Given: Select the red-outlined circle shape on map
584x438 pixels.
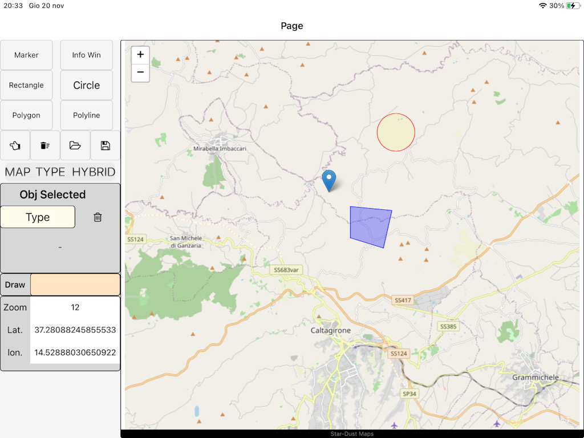Looking at the screenshot, I should [x=396, y=132].
